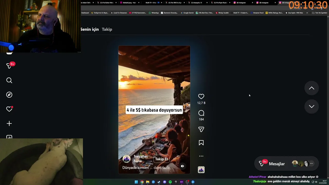Open 'X'te Ryan Rozbi' browser tab

click(220, 3)
